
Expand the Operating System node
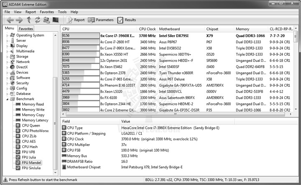[7, 35]
